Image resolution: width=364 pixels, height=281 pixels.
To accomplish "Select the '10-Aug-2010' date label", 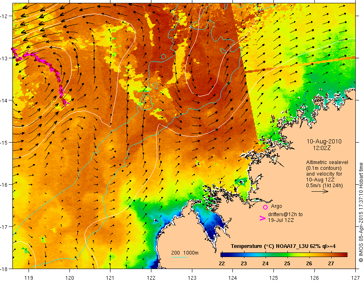I will (x=324, y=141).
